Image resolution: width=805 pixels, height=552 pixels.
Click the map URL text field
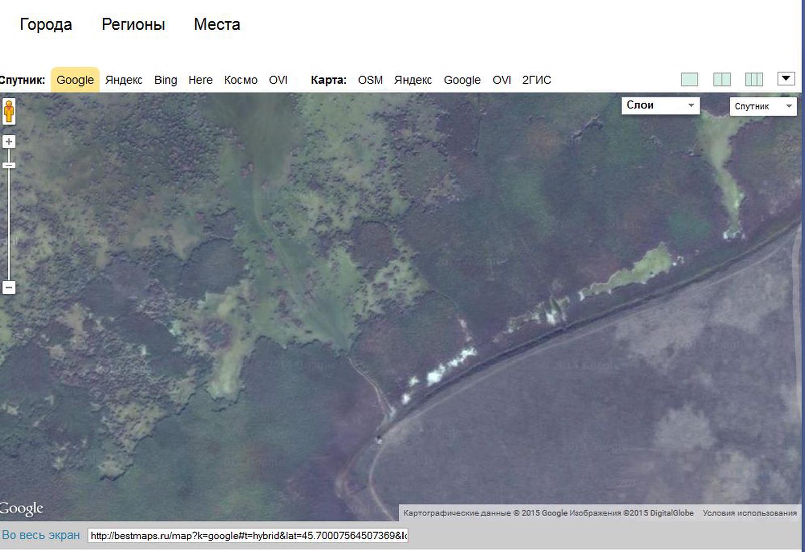[248, 536]
